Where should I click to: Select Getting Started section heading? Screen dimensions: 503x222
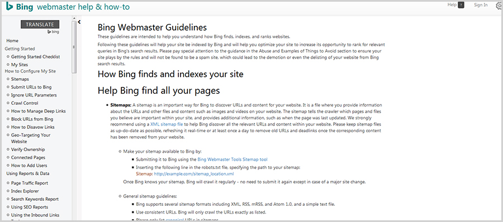20,49
